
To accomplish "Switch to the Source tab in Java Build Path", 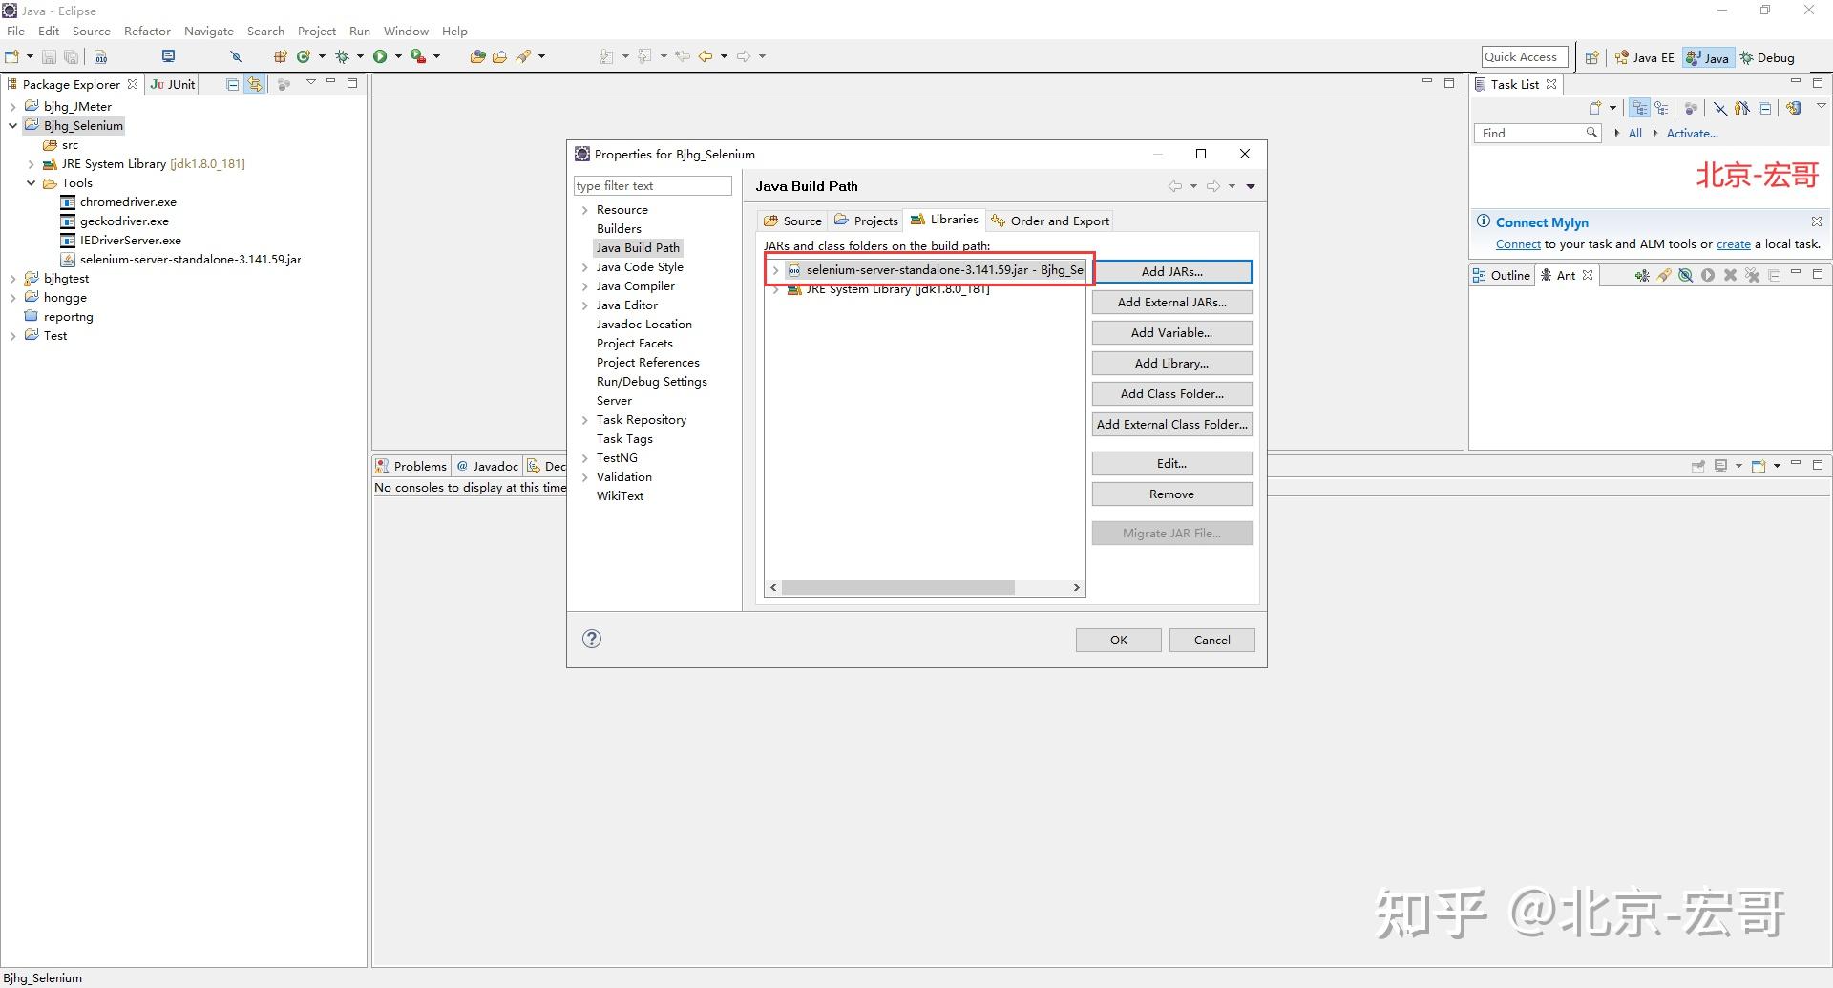I will click(x=792, y=221).
